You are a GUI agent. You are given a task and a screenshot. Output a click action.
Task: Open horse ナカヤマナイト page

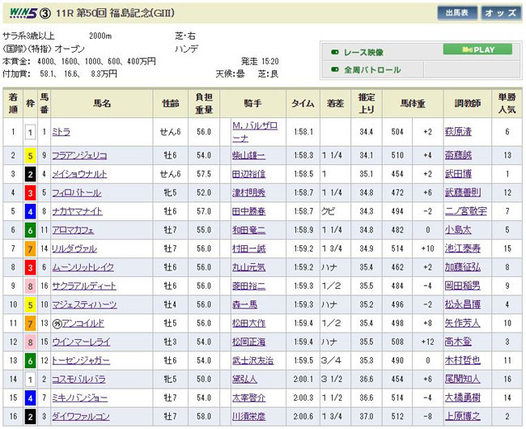80,211
